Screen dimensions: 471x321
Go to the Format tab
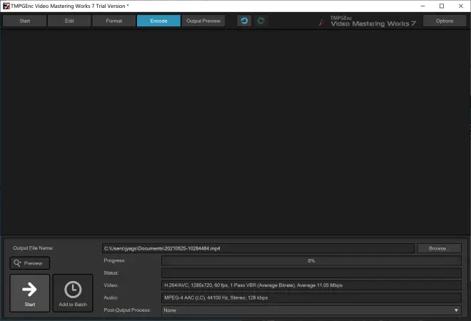click(114, 21)
